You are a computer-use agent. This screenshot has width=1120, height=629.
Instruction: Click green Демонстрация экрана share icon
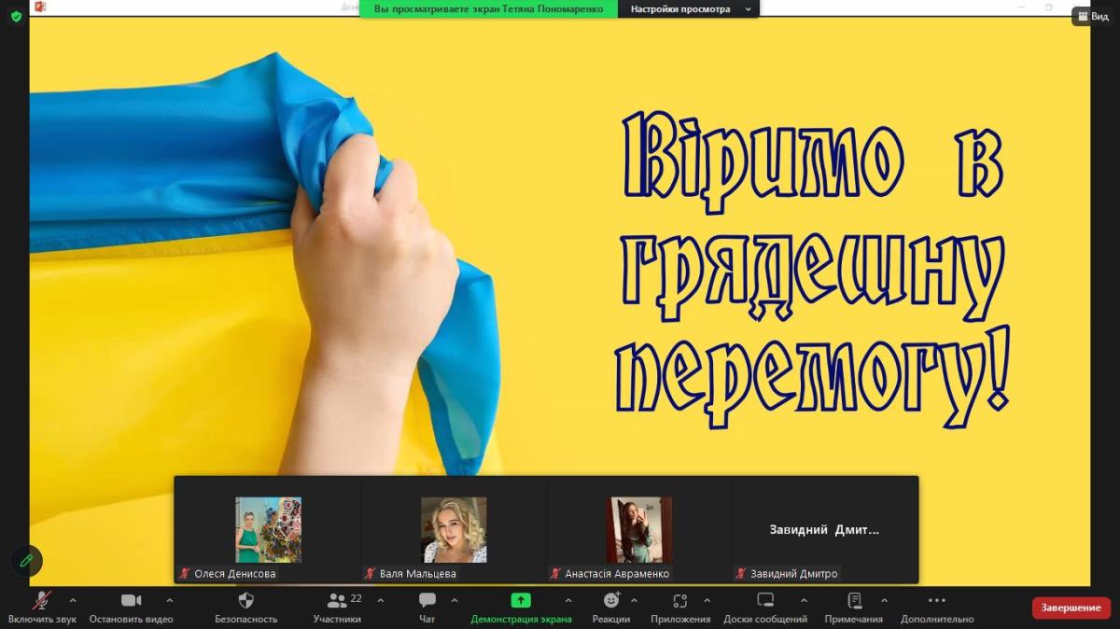click(x=521, y=600)
